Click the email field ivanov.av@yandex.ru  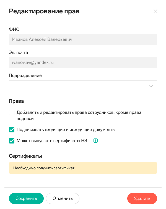tap(83, 63)
